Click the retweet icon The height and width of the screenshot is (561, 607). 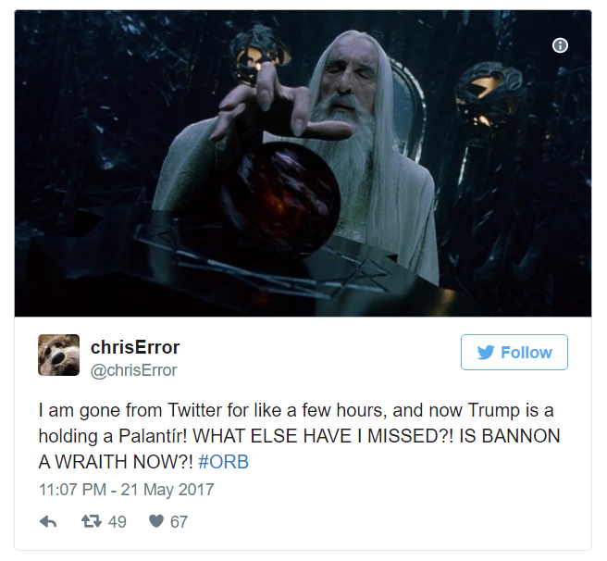pyautogui.click(x=92, y=521)
